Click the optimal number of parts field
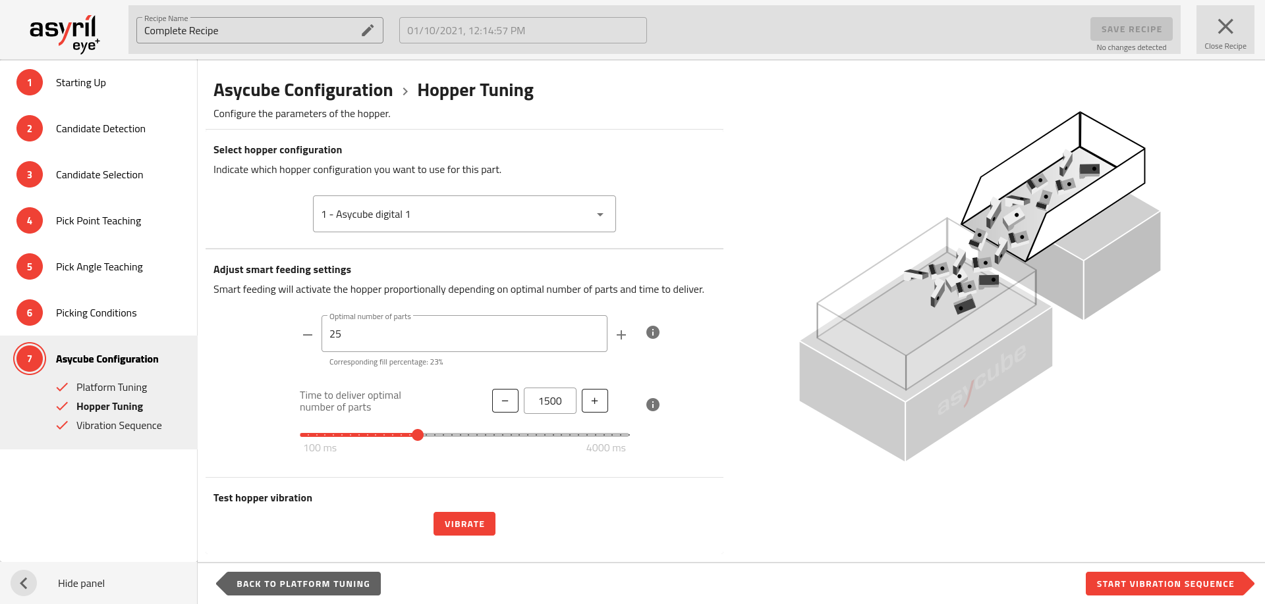The height and width of the screenshot is (604, 1265). (x=464, y=334)
